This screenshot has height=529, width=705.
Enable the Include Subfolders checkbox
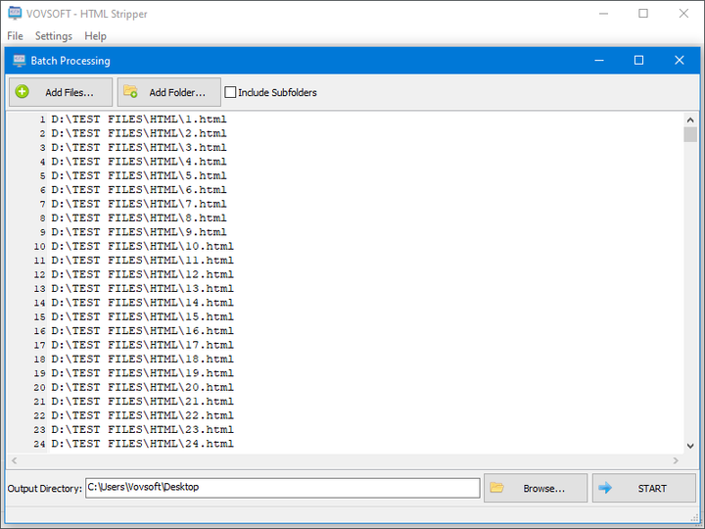230,92
